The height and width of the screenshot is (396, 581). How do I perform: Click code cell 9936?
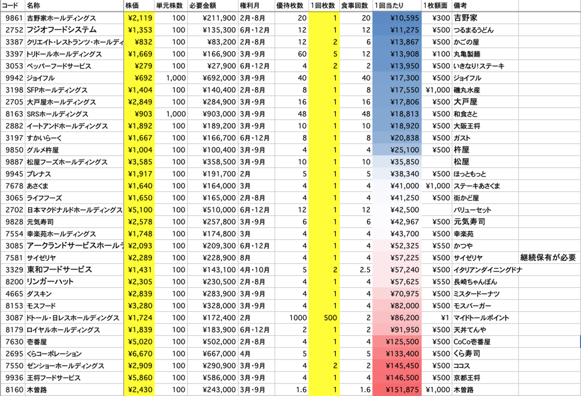(13, 377)
